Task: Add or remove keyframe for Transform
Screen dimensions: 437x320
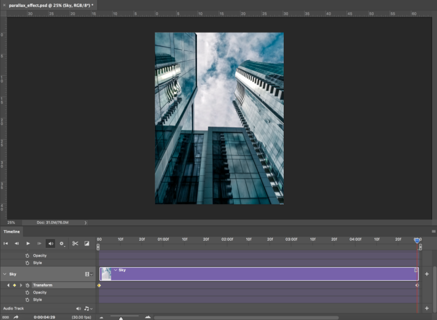Action: coord(15,285)
